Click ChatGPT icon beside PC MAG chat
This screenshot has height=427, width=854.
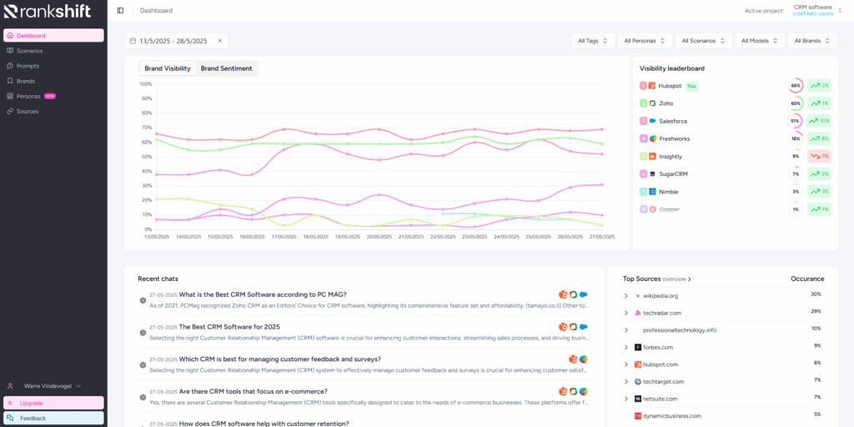(143, 300)
